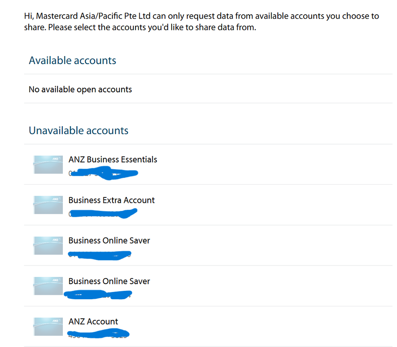Click redacted number under ANZ Business Essentials
This screenshot has height=347, width=397.
pos(103,173)
